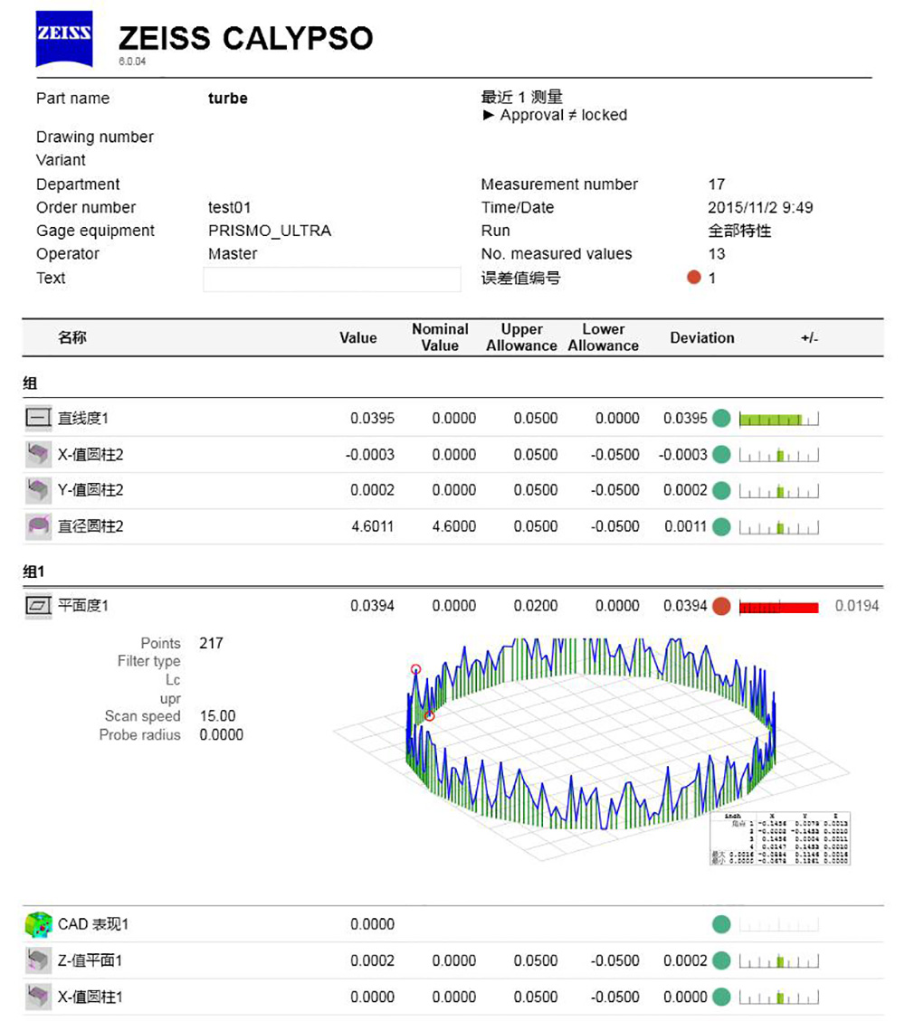905x1021 pixels.
Task: Click the straightness icon for 直线度1
Action: (38, 418)
